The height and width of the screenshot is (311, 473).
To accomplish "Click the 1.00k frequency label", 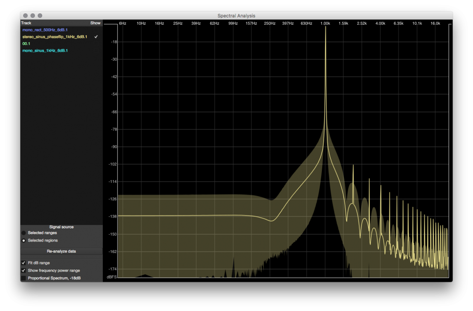I will pyautogui.click(x=325, y=23).
